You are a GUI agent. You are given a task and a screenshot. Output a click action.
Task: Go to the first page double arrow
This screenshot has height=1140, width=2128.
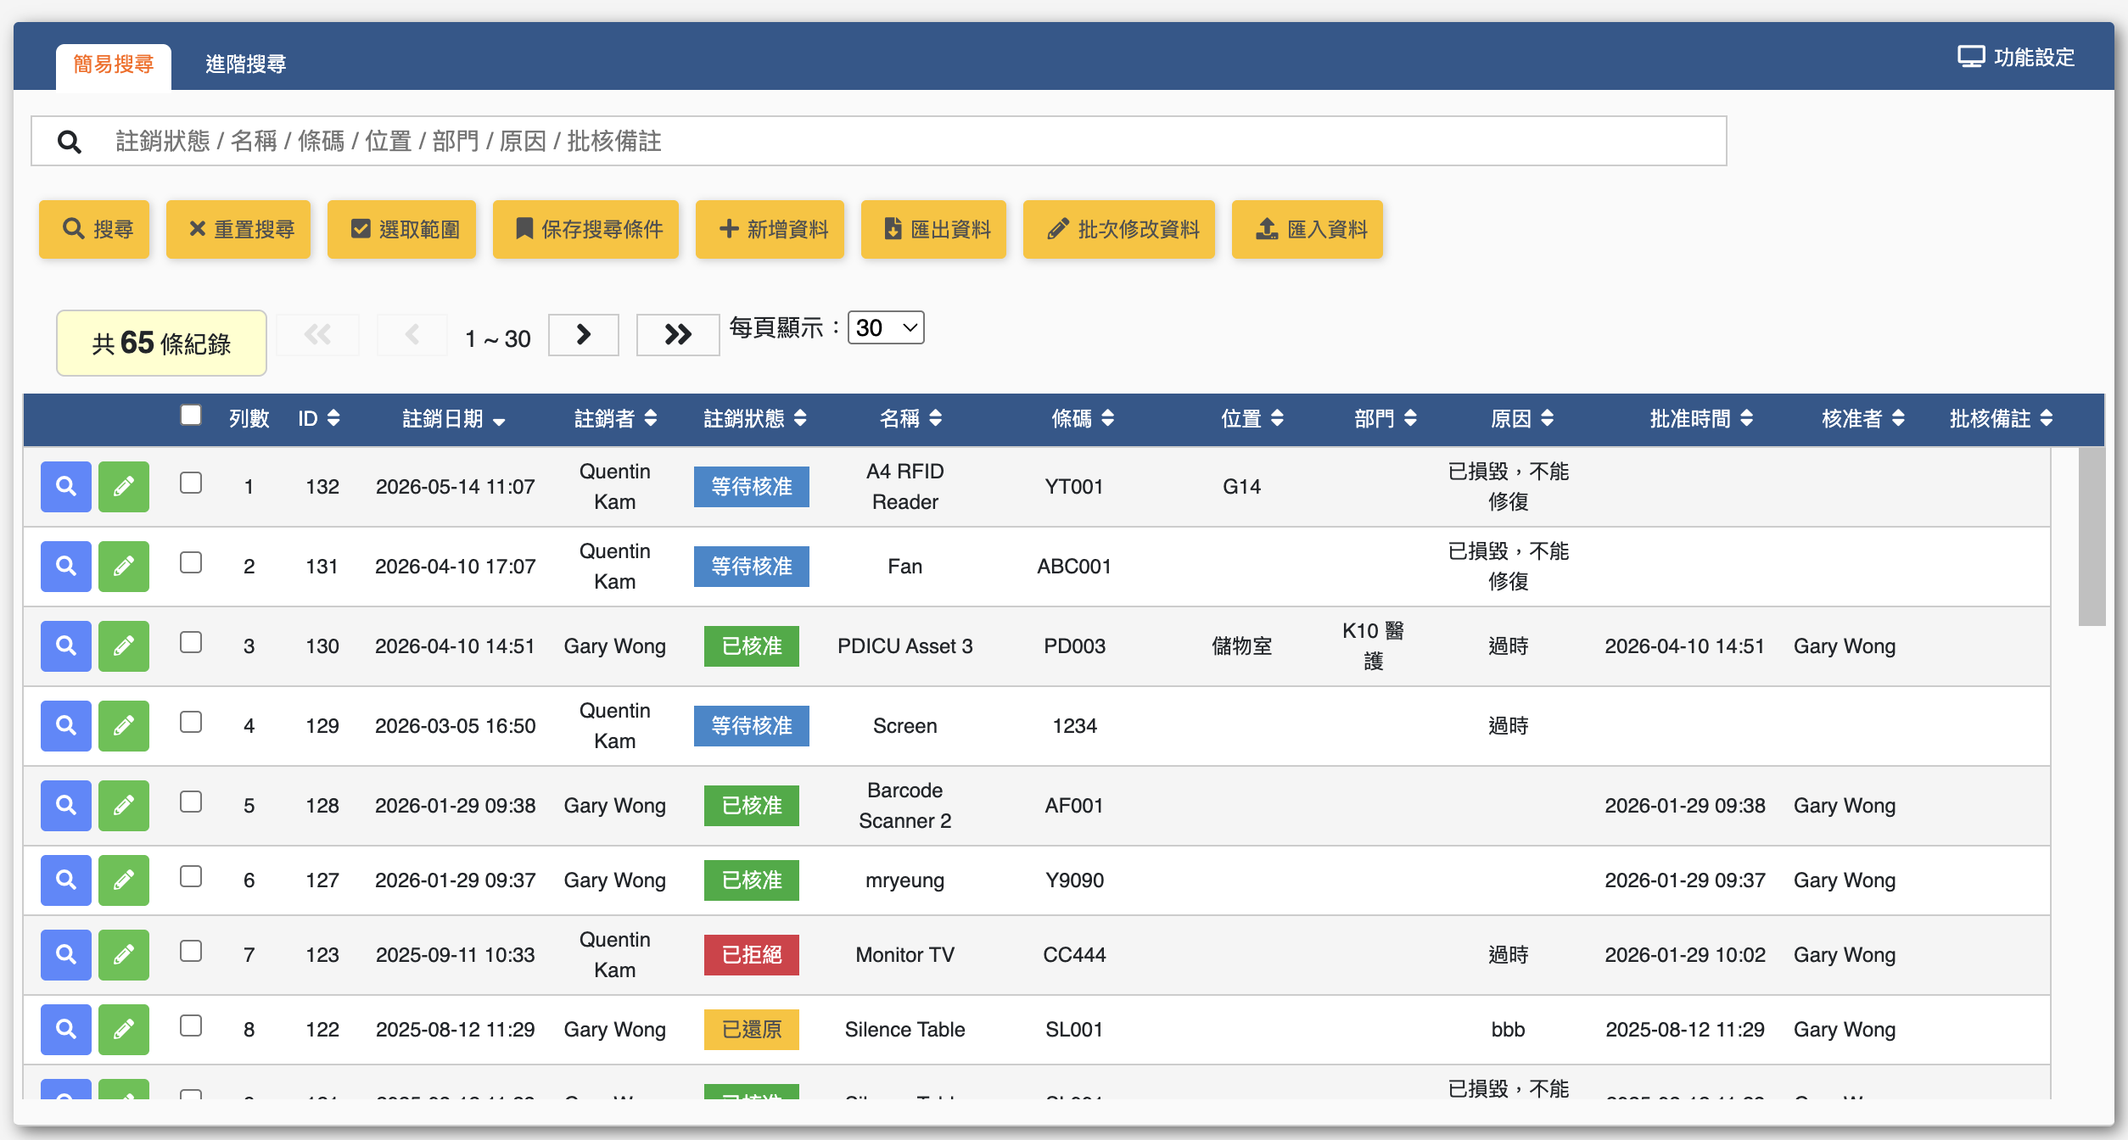pyautogui.click(x=318, y=335)
